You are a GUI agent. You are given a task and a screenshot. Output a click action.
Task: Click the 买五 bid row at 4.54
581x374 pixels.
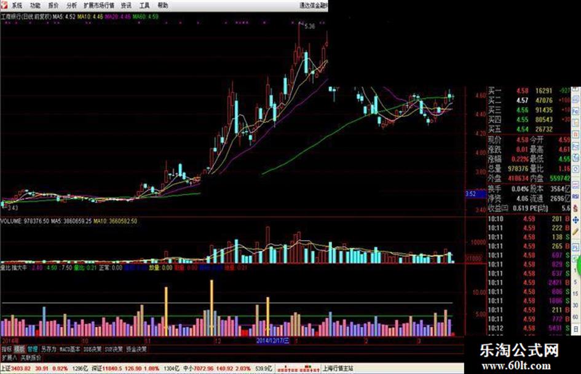(529, 129)
